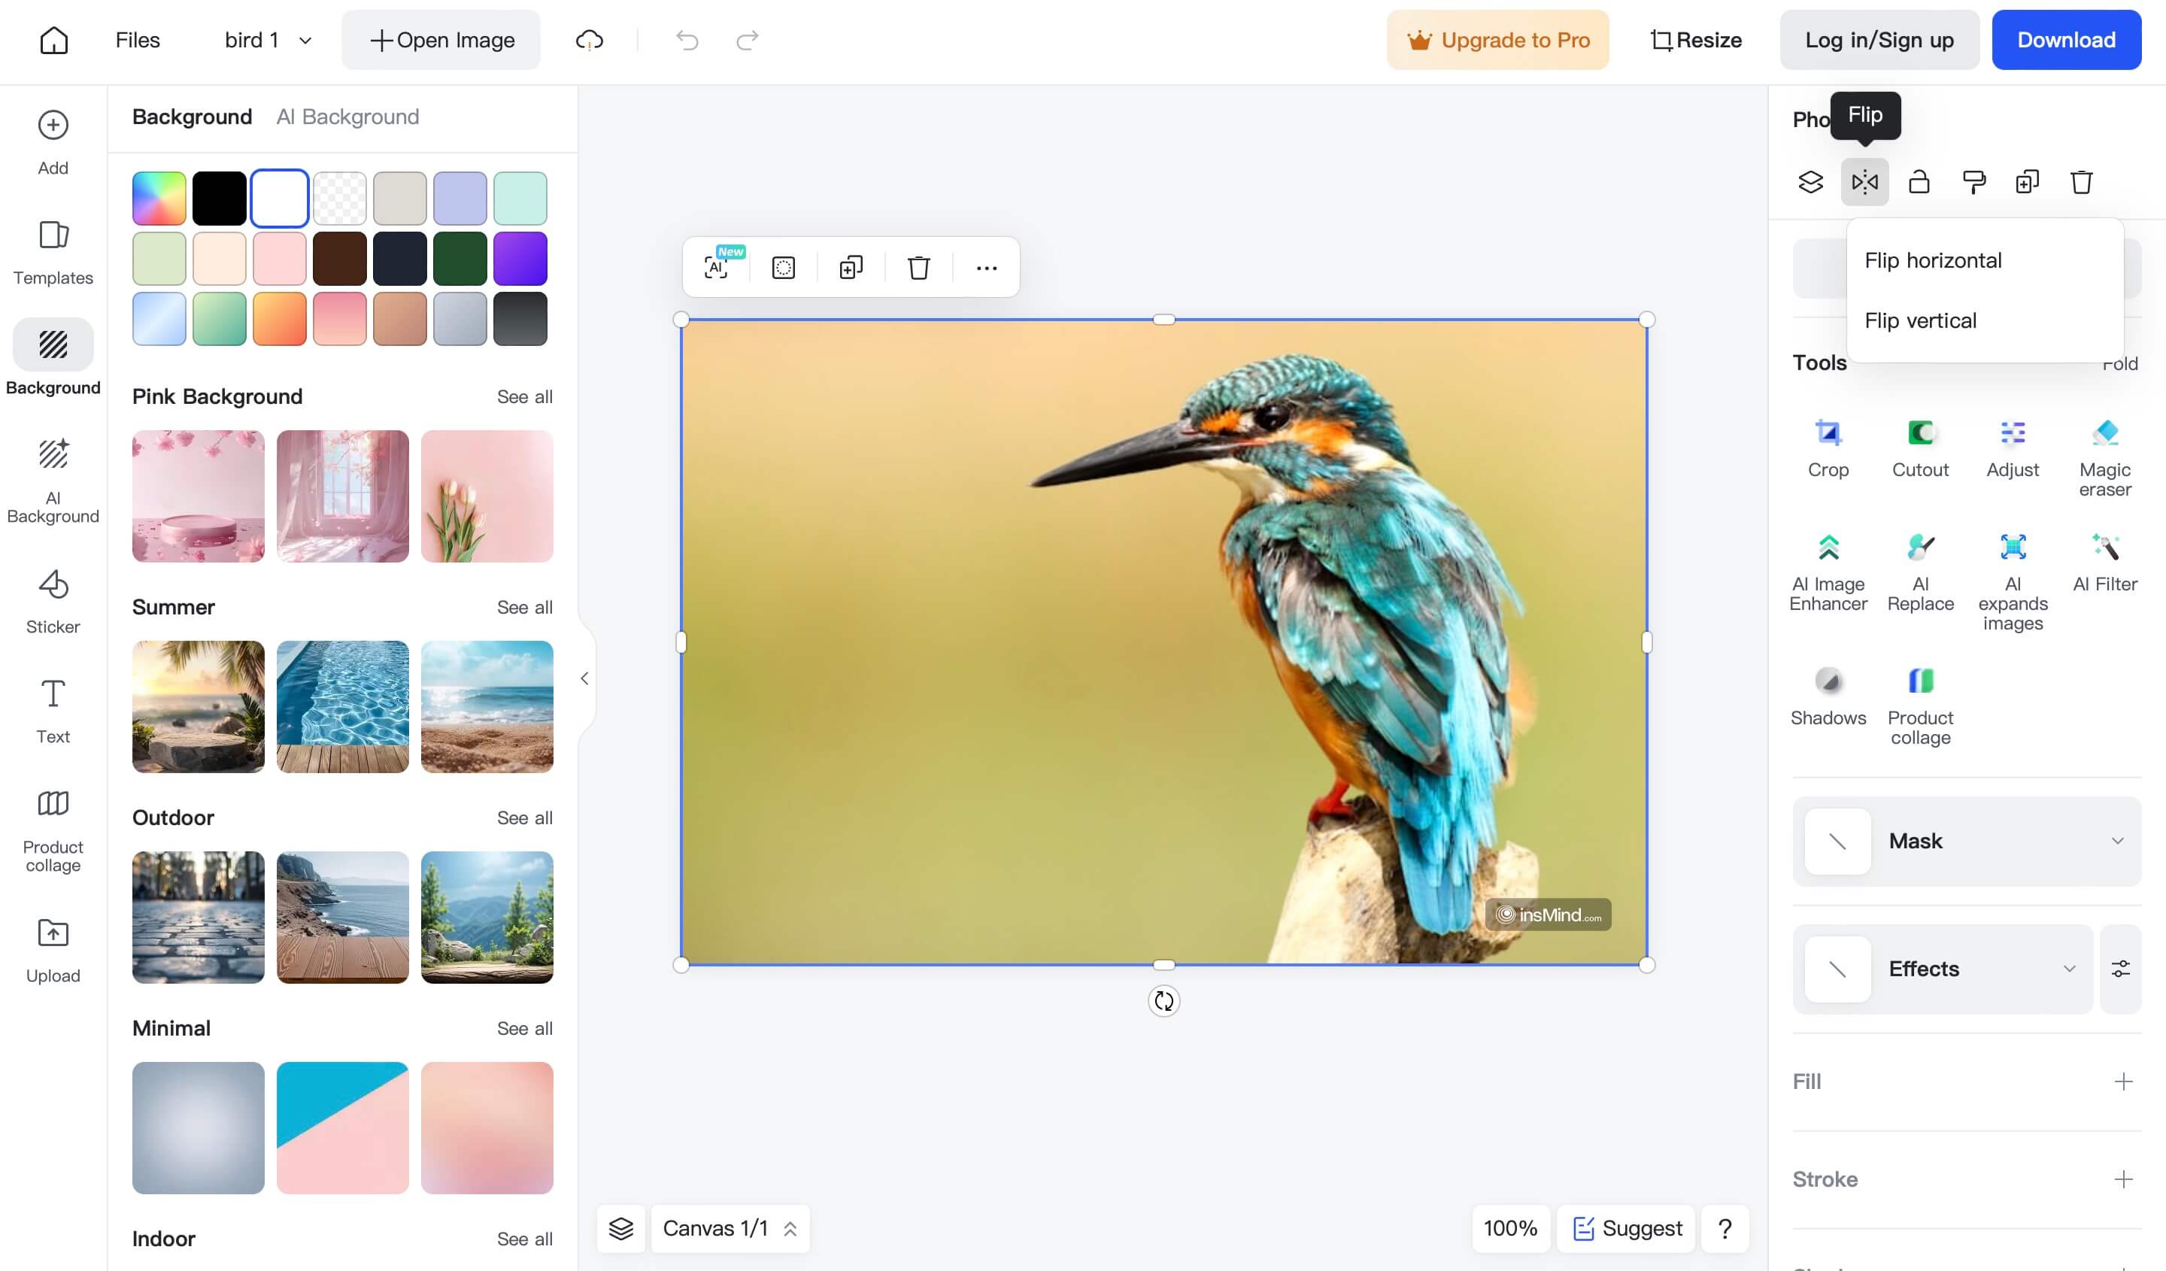The height and width of the screenshot is (1271, 2166).
Task: Select the AI Replace tool
Action: point(1918,561)
